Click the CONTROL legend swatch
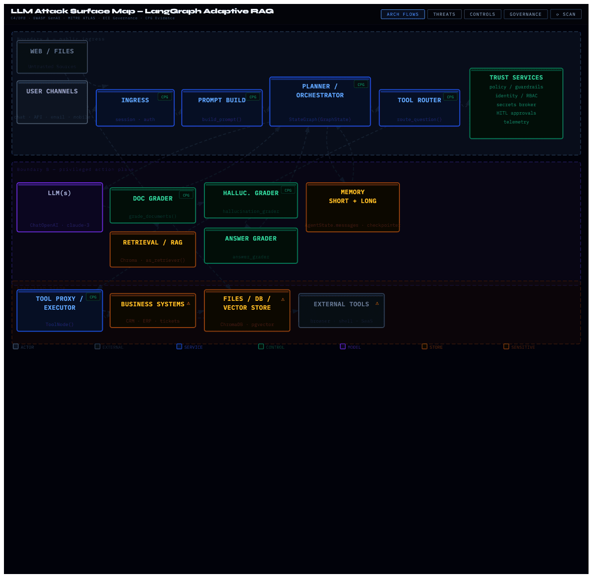591x578 pixels. 261,346
